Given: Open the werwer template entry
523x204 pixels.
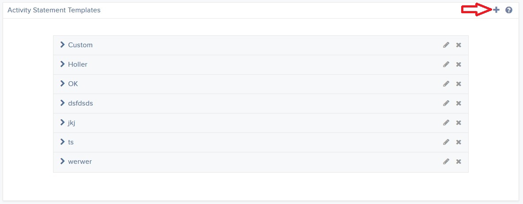Looking at the screenshot, I should coord(261,162).
